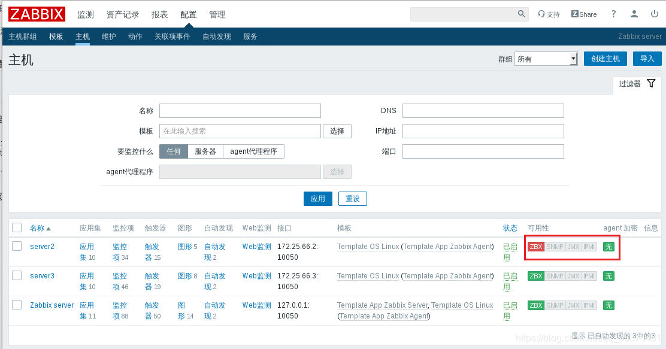666x349 pixels.
Task: Click 选择 button next to 模板 field
Action: click(337, 131)
